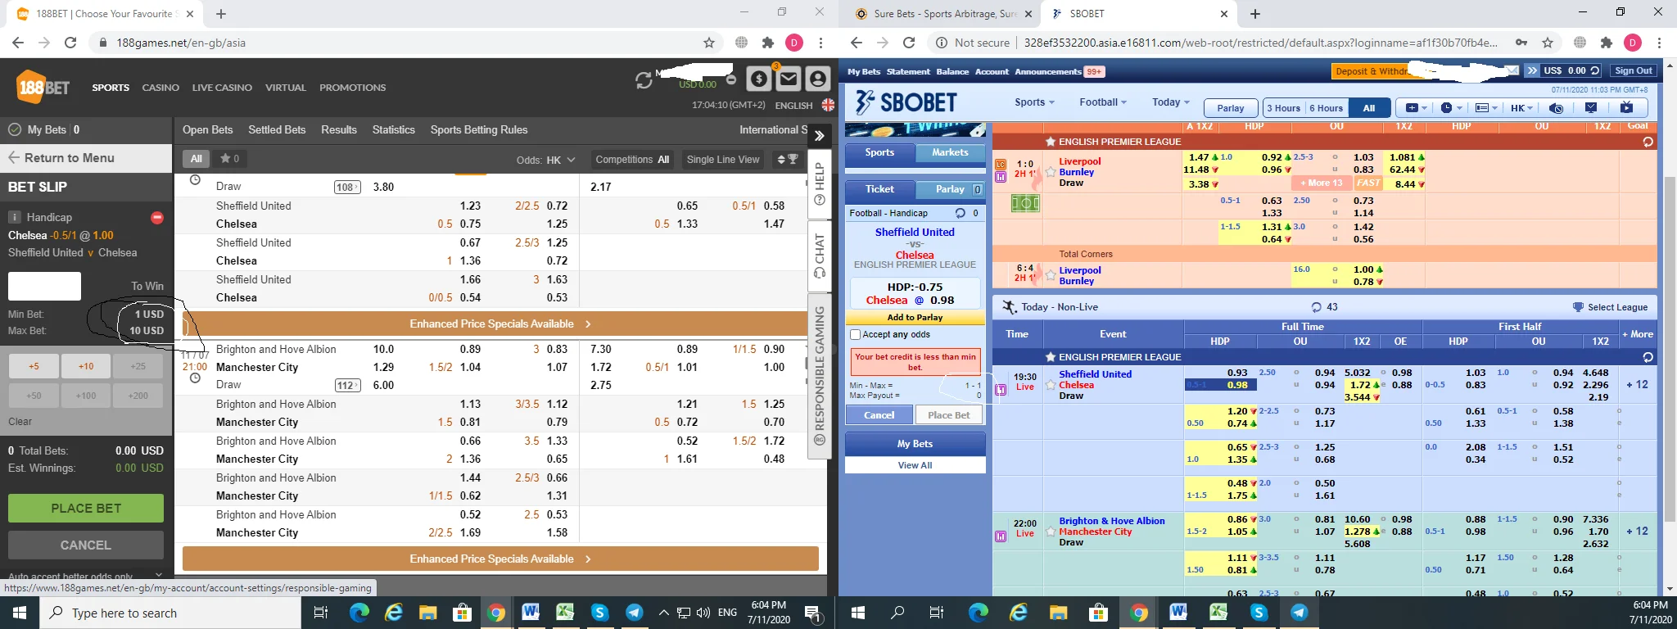Screen dimensions: 1677x629
Task: Open the Settled Bets tab
Action: [x=277, y=129]
